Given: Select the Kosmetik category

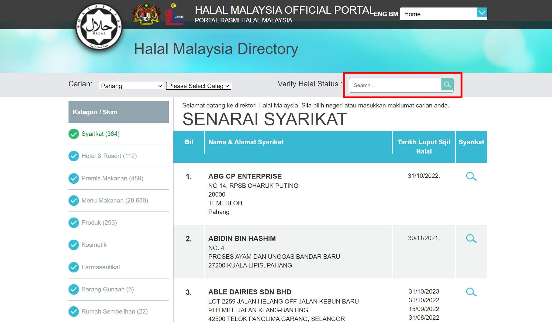Looking at the screenshot, I should coord(94,245).
